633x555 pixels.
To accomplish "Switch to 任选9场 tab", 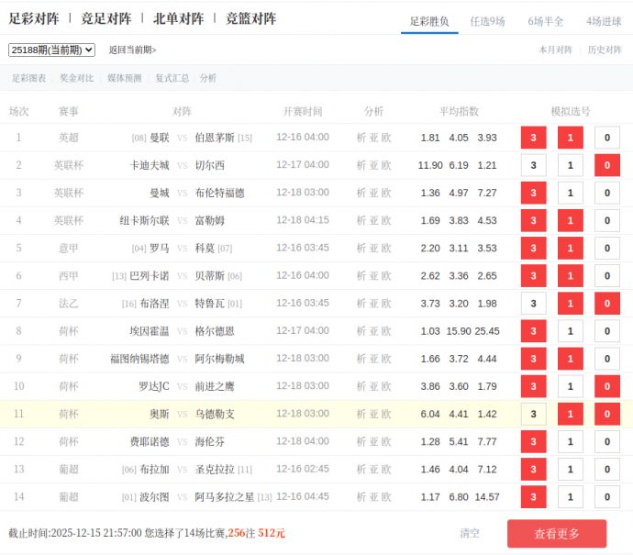I will click(x=487, y=21).
